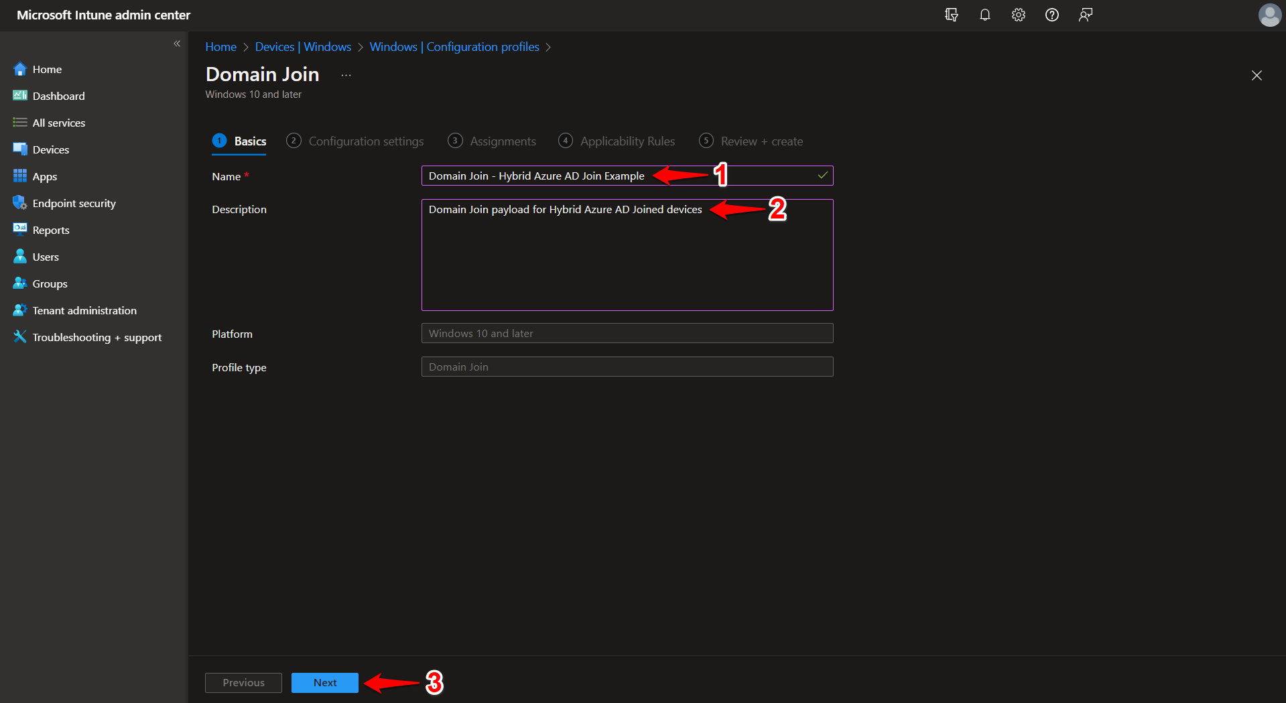
Task: Click inside the Description text box
Action: [627, 255]
